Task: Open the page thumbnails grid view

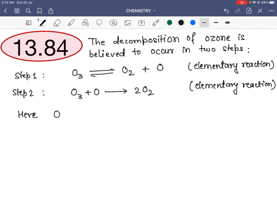Action: [x=17, y=11]
